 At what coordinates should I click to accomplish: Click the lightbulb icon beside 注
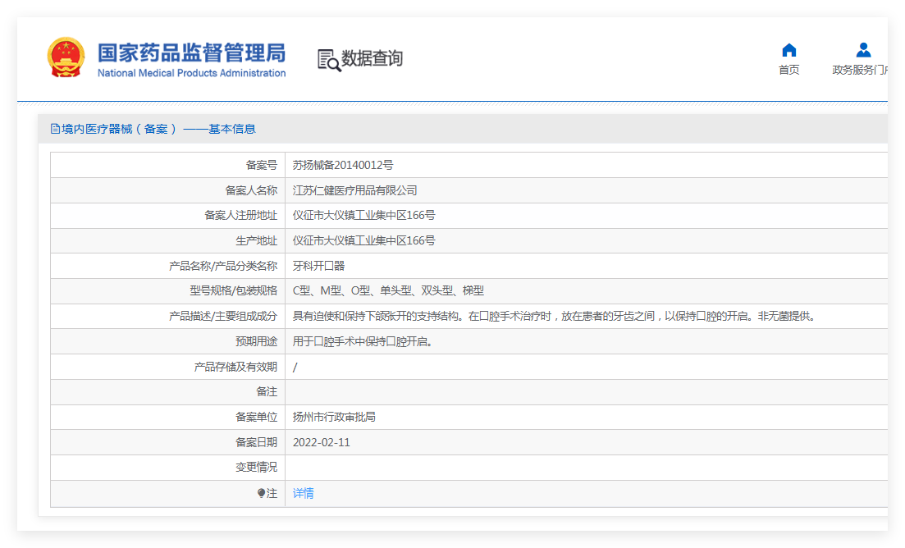(x=261, y=493)
